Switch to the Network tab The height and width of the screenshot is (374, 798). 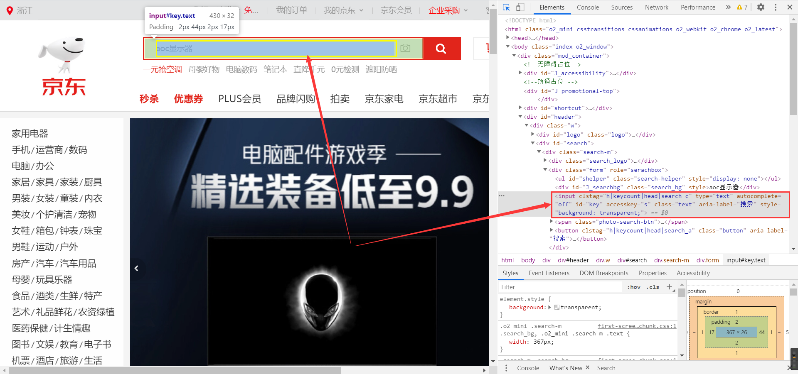(657, 7)
